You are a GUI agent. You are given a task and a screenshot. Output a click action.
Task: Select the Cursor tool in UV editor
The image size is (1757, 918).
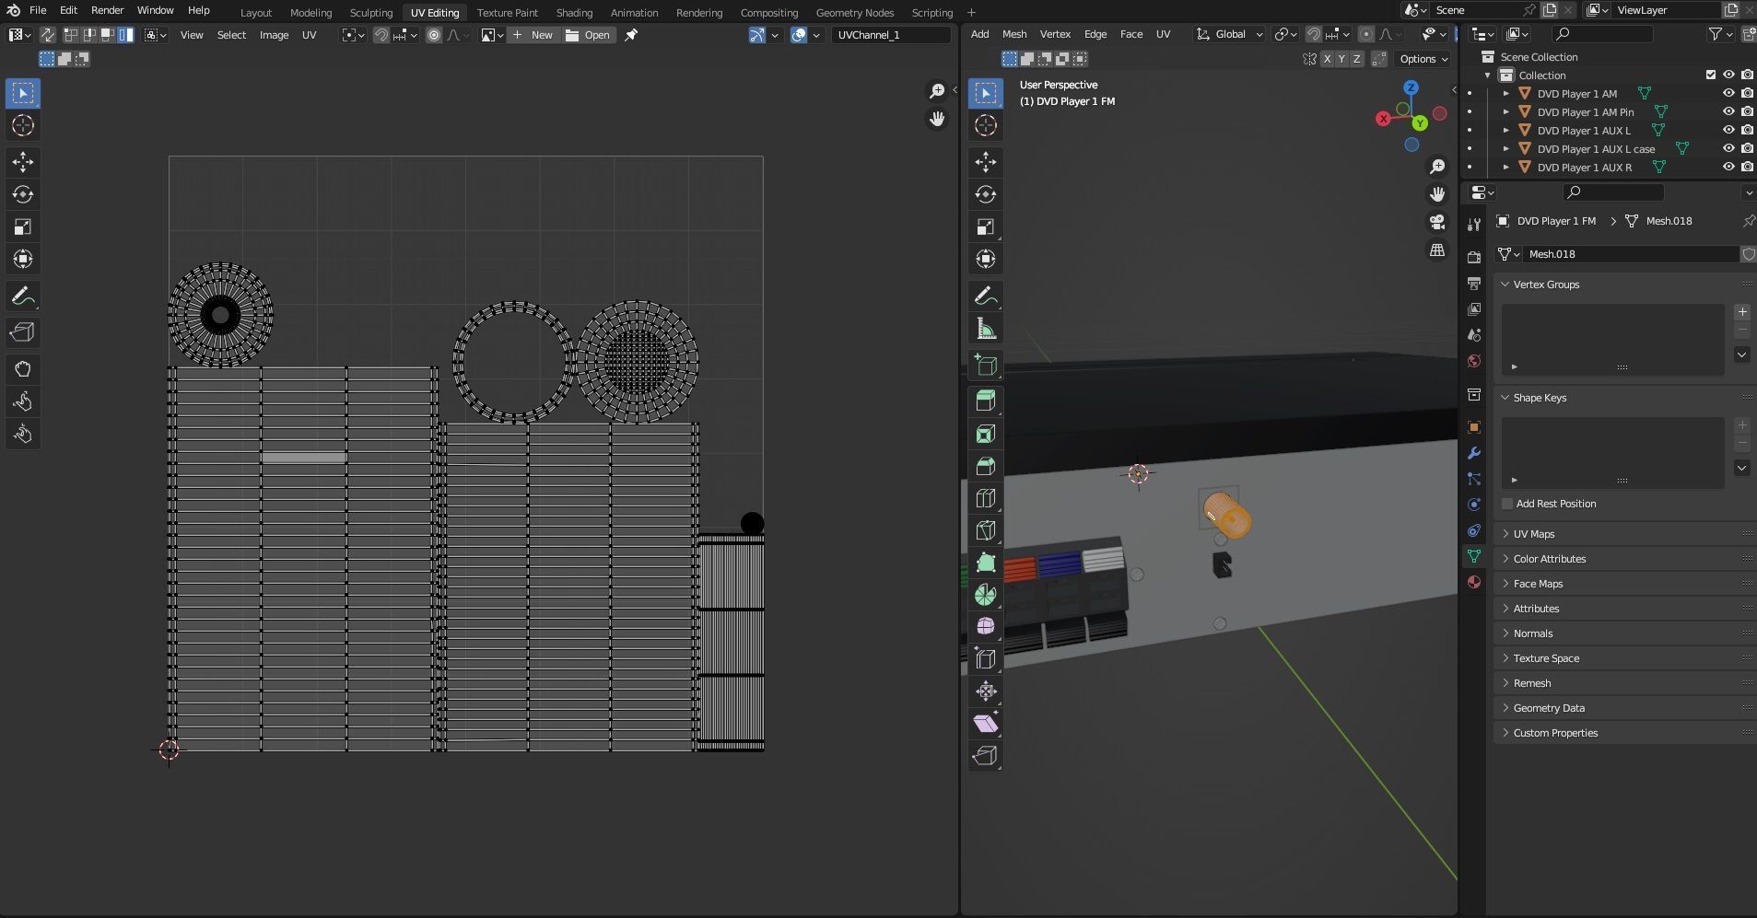coord(23,125)
